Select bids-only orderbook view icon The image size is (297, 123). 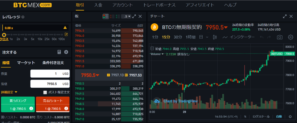point(118,16)
